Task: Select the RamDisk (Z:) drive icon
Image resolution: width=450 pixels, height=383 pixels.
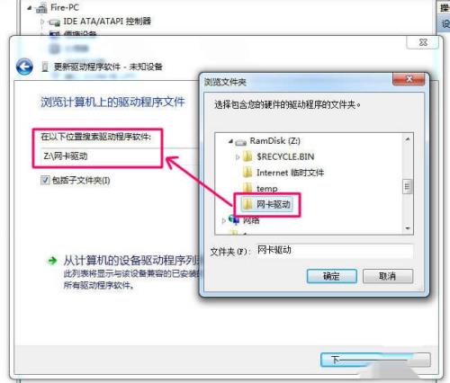Action: tap(240, 142)
